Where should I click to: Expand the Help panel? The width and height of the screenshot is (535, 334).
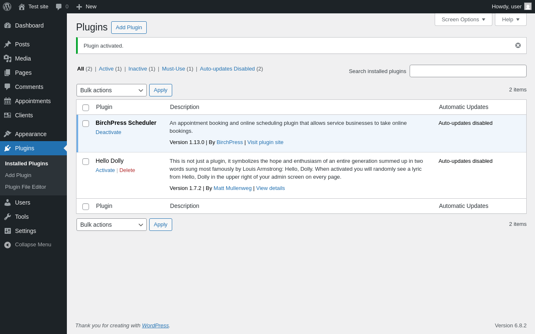pyautogui.click(x=511, y=19)
